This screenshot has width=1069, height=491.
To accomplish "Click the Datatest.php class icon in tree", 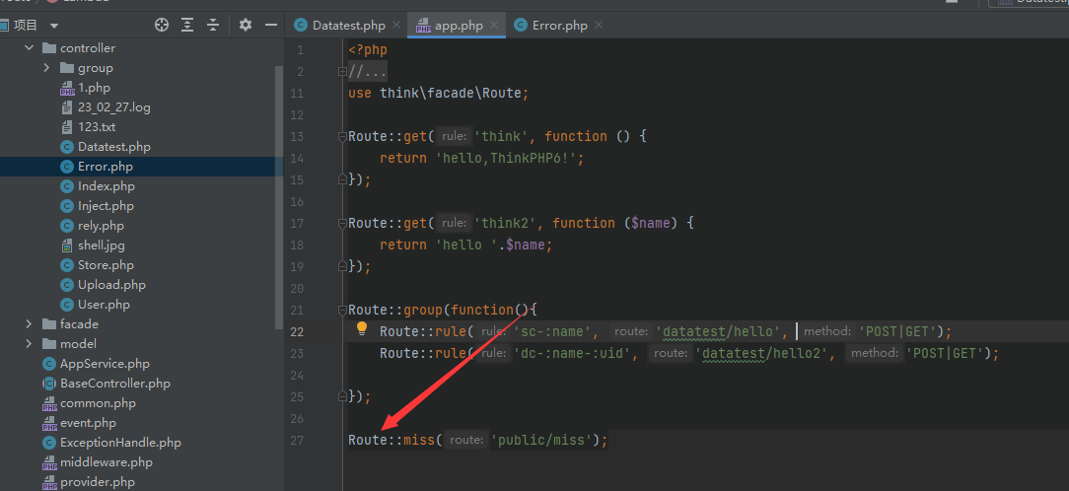I will tap(67, 147).
